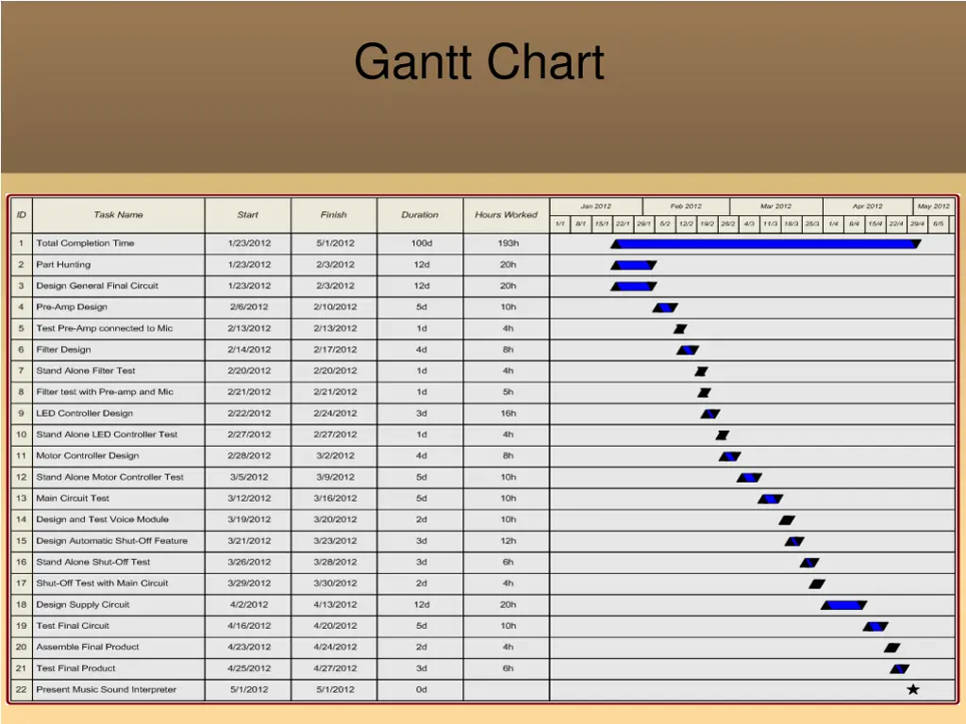Screen dimensions: 966x724
Task: Sort by the Hours Worked column header
Action: click(x=507, y=215)
